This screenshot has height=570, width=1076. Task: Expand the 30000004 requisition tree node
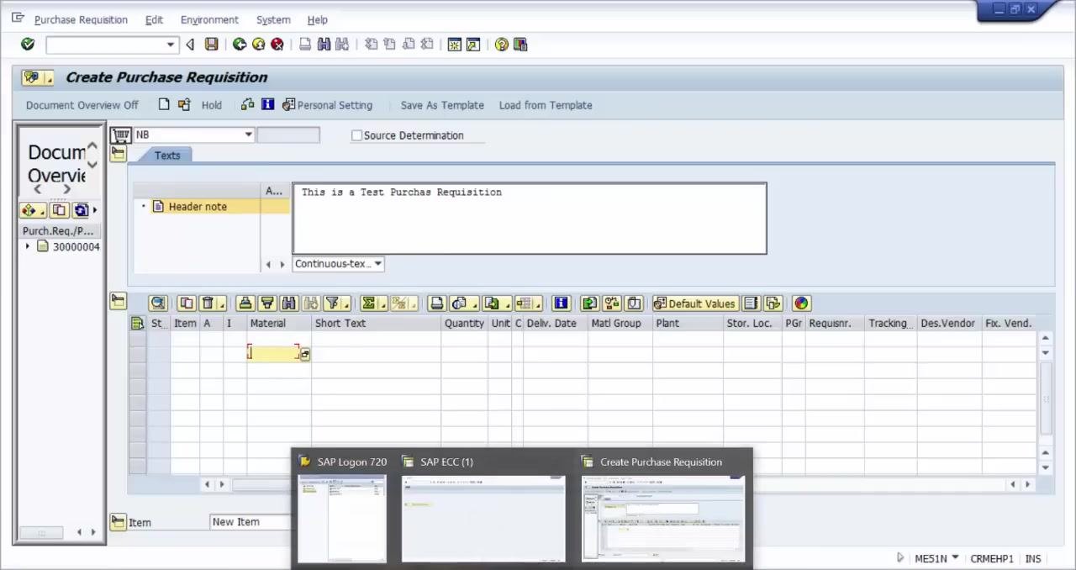[x=28, y=246]
